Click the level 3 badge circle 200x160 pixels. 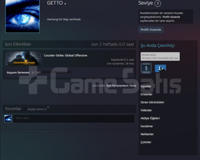[158, 3]
